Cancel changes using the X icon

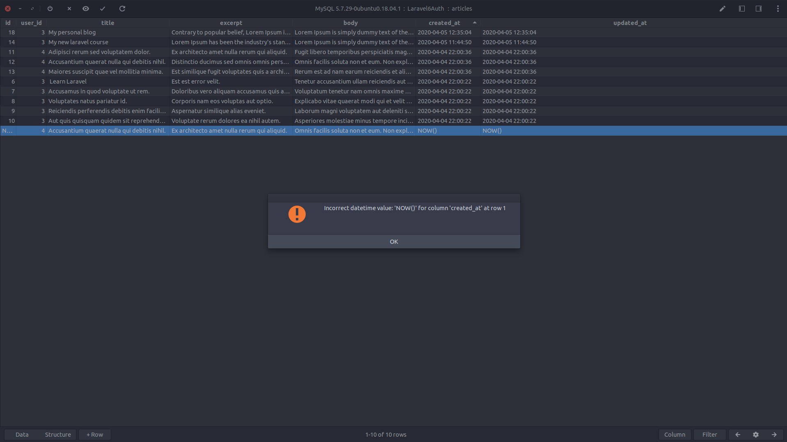click(x=69, y=8)
